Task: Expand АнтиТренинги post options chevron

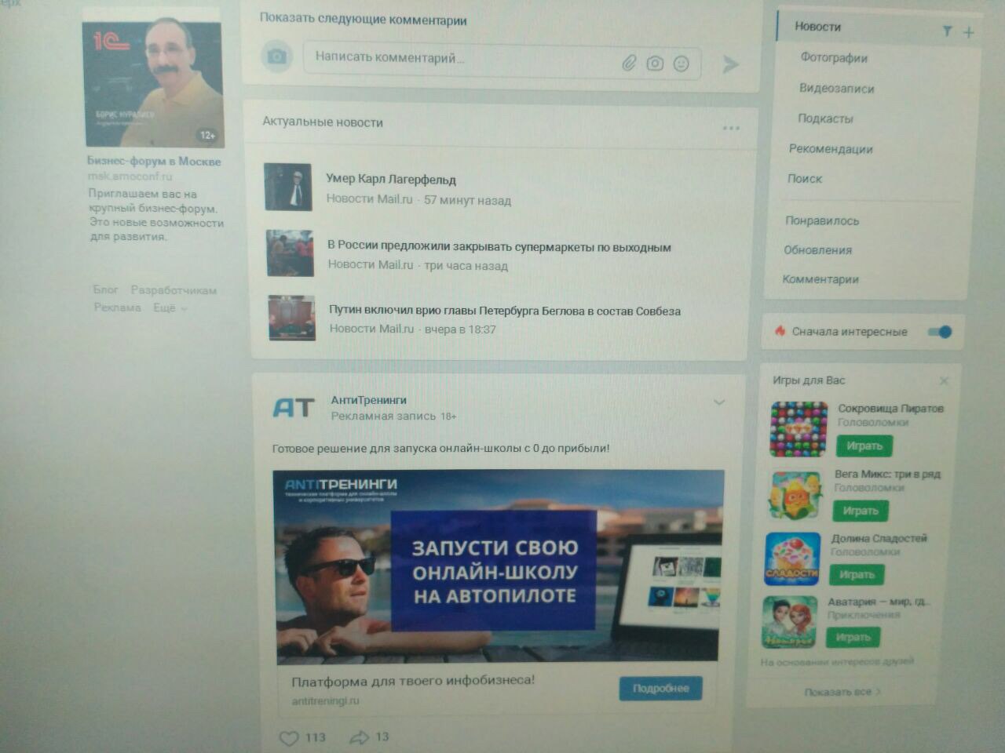Action: click(x=718, y=402)
